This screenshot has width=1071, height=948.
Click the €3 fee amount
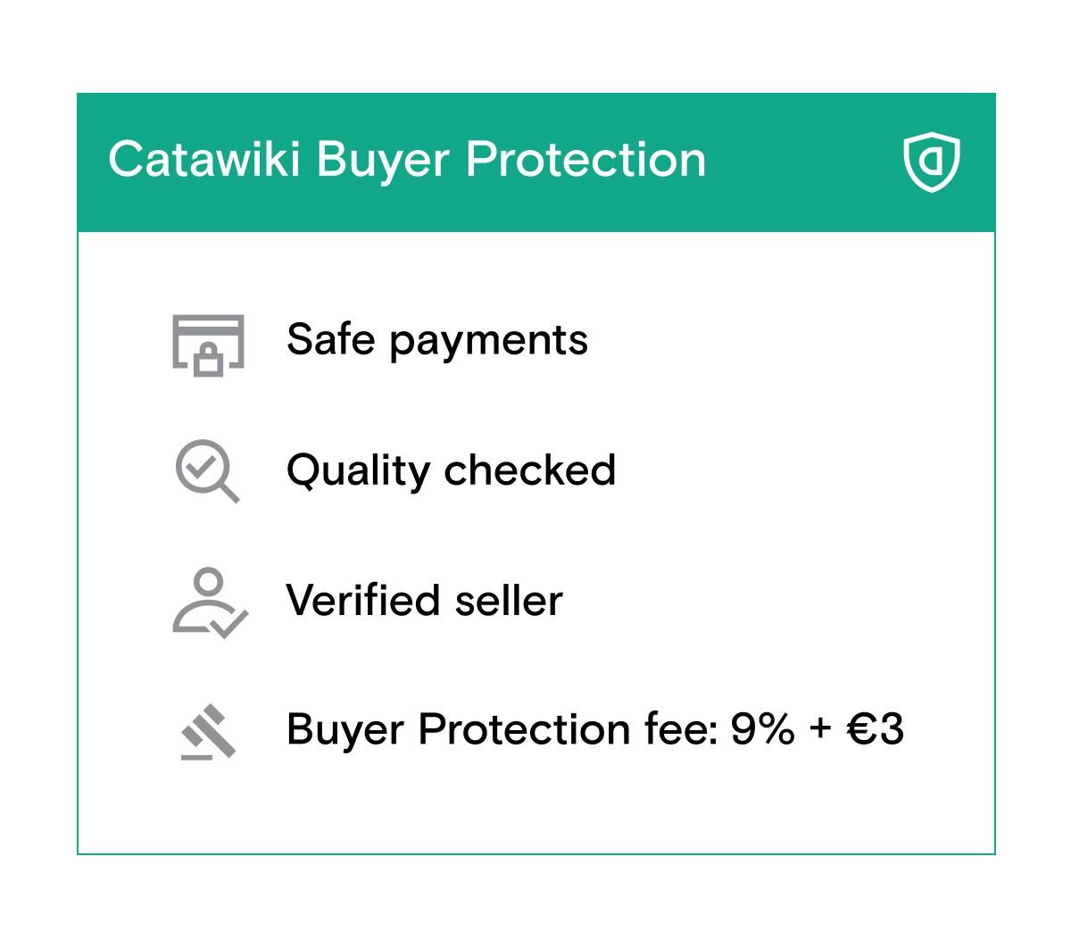pyautogui.click(x=875, y=729)
